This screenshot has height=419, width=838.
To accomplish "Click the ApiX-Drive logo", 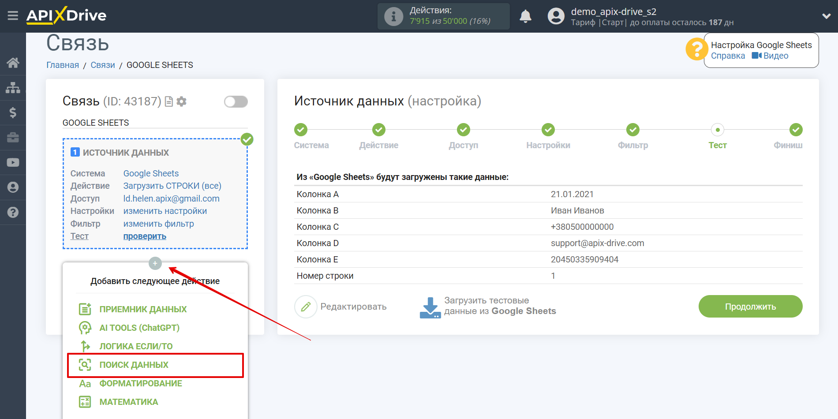I will tap(66, 15).
